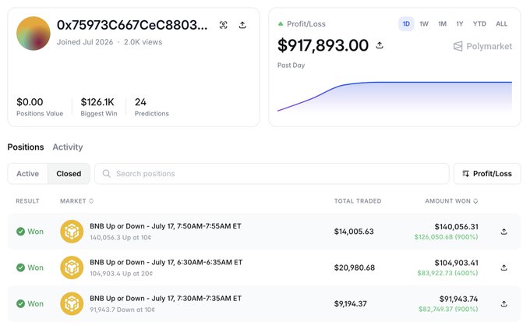Open the Profit/Loss sort dropdown
The height and width of the screenshot is (326, 530).
point(487,174)
